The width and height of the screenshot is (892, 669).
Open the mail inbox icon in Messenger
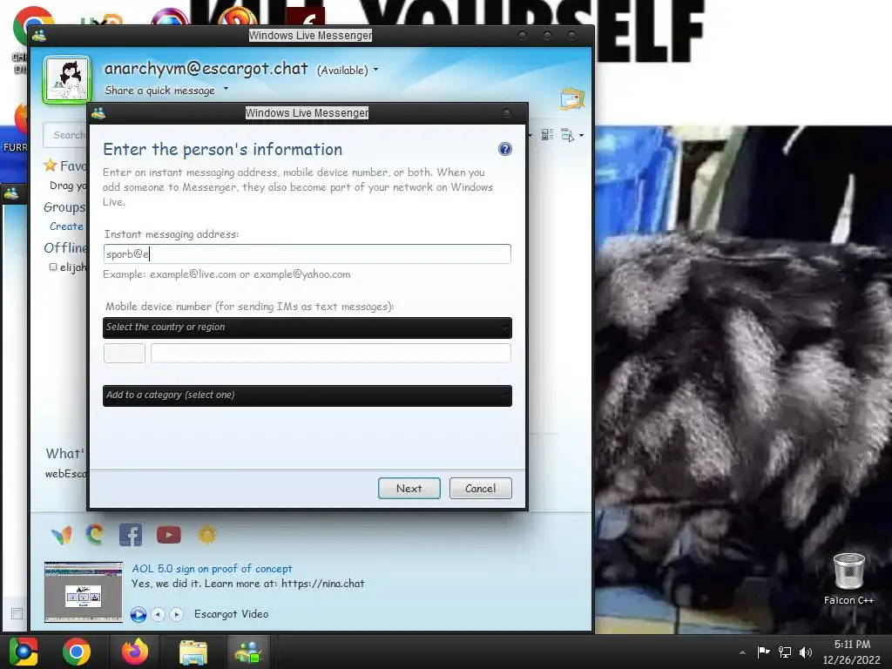pyautogui.click(x=572, y=99)
